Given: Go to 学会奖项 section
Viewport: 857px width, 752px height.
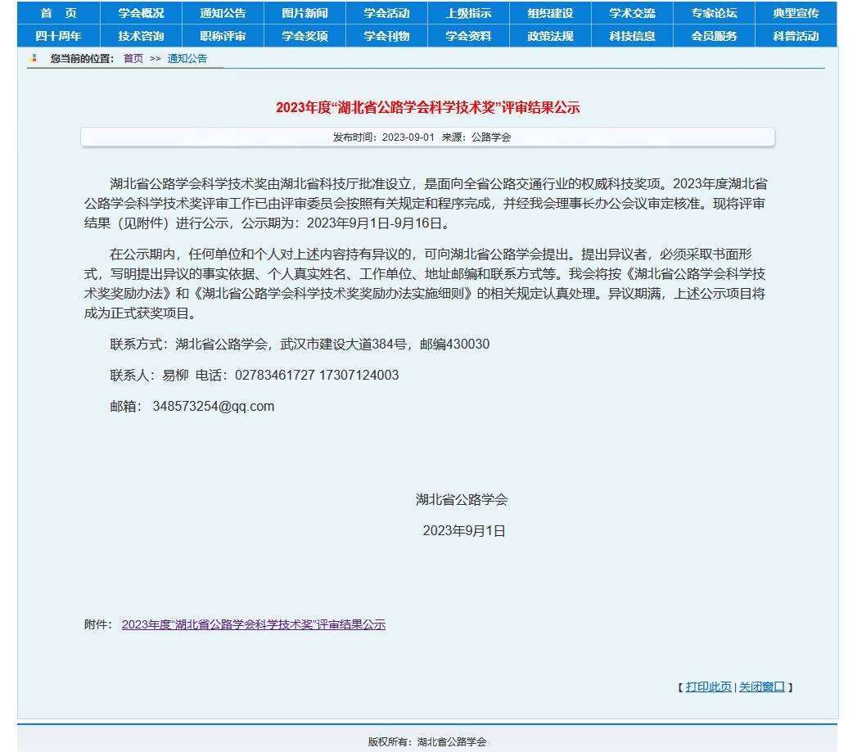Looking at the screenshot, I should (304, 36).
